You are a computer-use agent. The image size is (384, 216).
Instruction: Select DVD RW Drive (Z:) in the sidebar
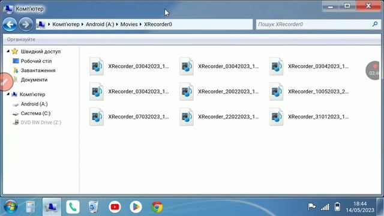pyautogui.click(x=41, y=122)
